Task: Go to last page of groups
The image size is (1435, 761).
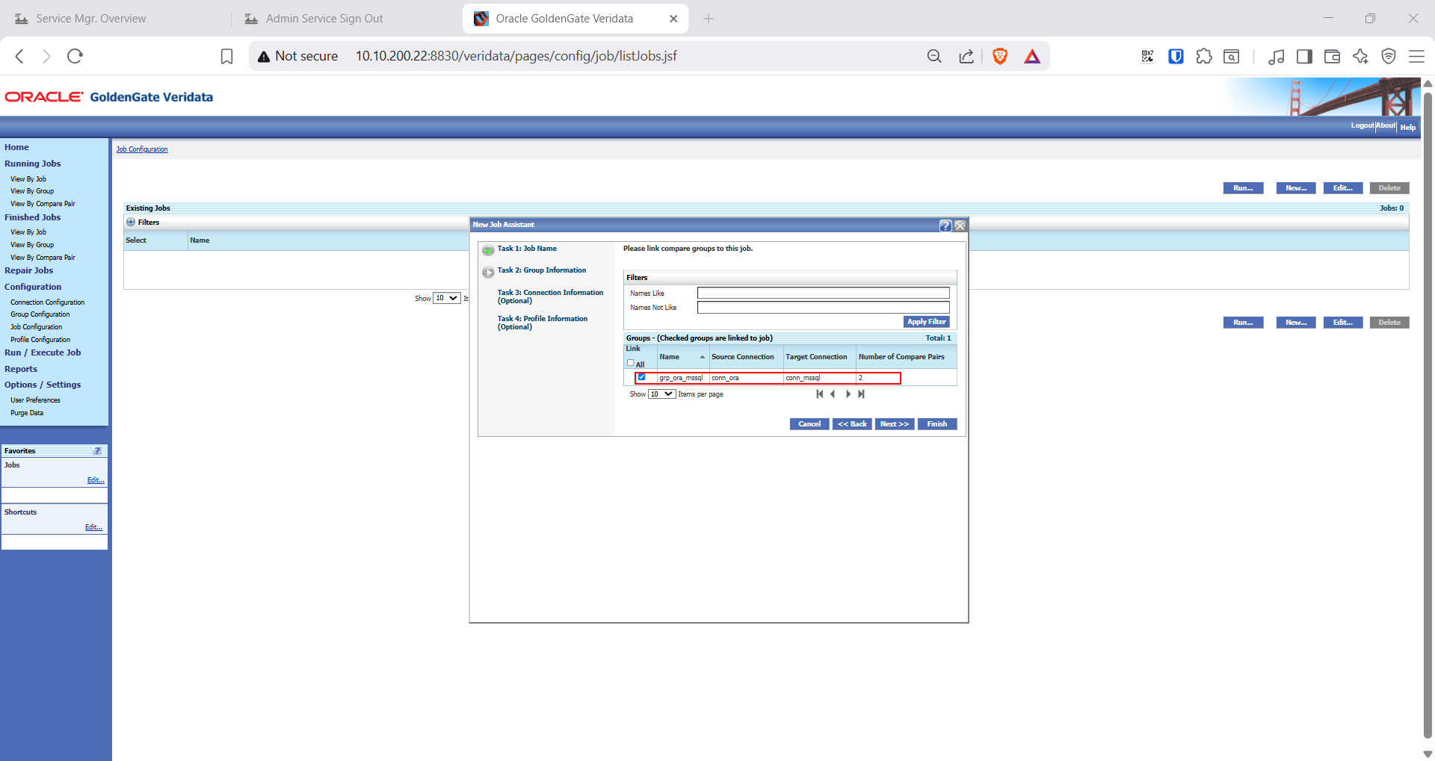Action: click(x=861, y=394)
